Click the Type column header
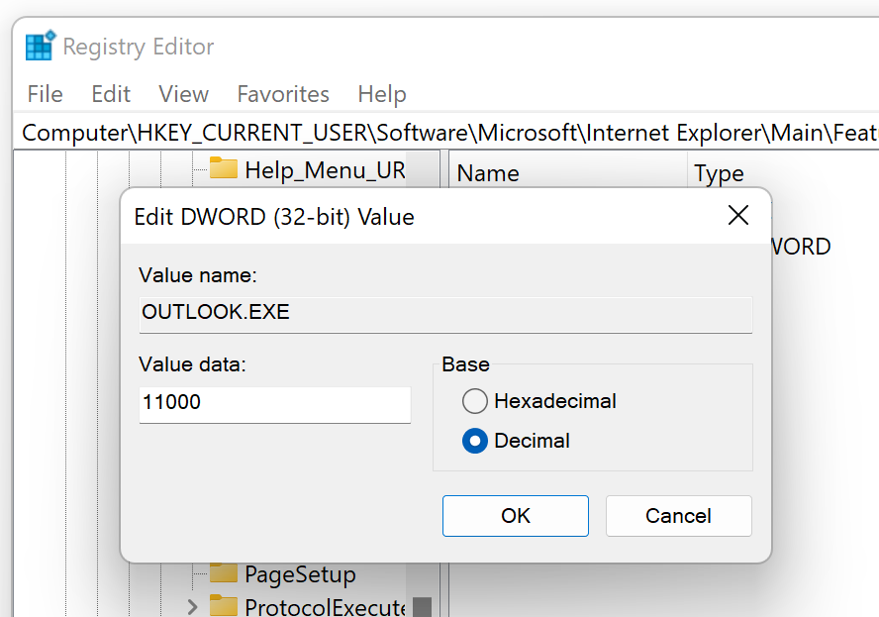Image resolution: width=879 pixels, height=617 pixels. coord(784,172)
